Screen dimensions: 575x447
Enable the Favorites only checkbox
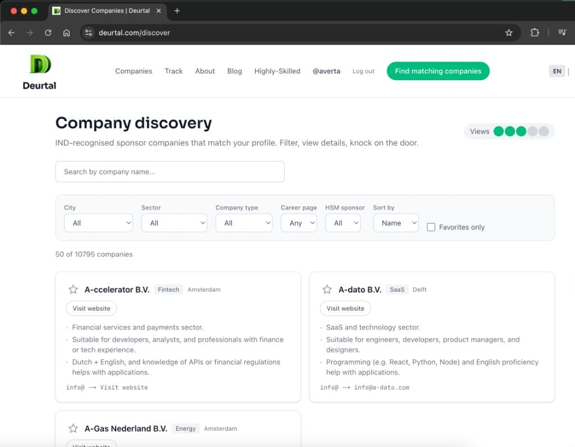[x=431, y=227]
